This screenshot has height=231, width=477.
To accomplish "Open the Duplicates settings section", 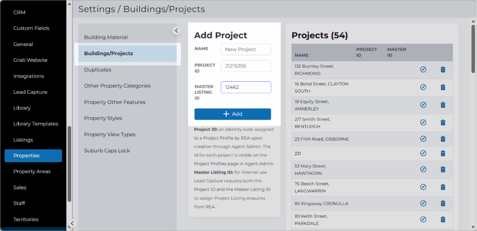I will pos(98,70).
